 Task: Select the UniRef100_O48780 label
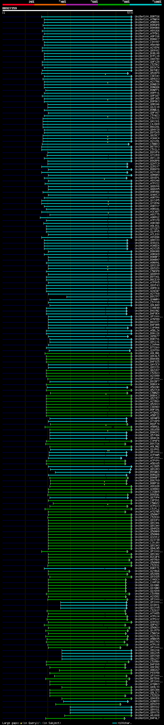(x=147, y=59)
